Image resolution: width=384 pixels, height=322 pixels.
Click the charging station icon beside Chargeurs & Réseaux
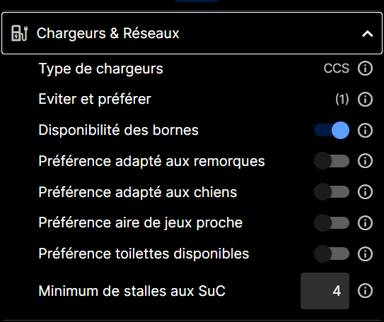(19, 33)
